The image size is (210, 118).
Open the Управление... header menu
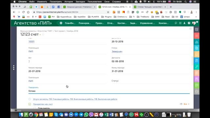tap(147, 23)
